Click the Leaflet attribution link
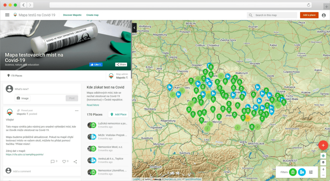This screenshot has height=181, width=330. (136, 179)
